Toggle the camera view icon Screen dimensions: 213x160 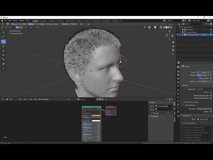[x=173, y=50]
